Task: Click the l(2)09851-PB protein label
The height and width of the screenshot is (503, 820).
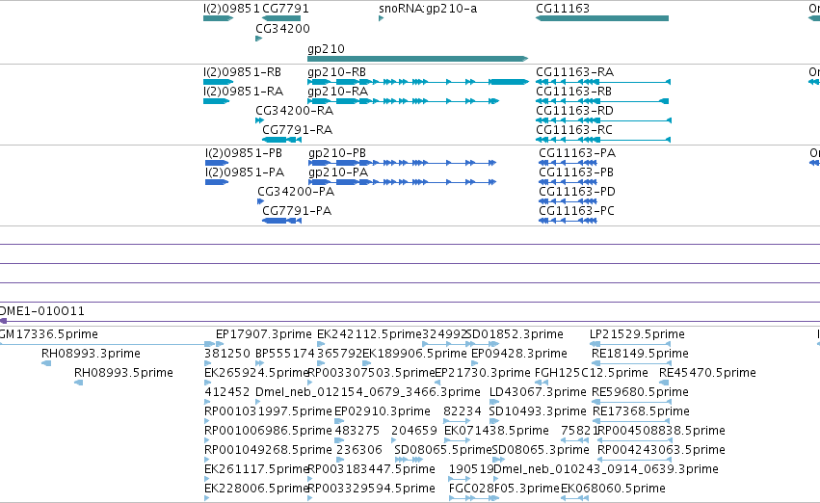Action: (x=244, y=152)
